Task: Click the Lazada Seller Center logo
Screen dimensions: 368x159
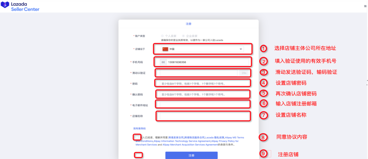Action: pos(20,7)
